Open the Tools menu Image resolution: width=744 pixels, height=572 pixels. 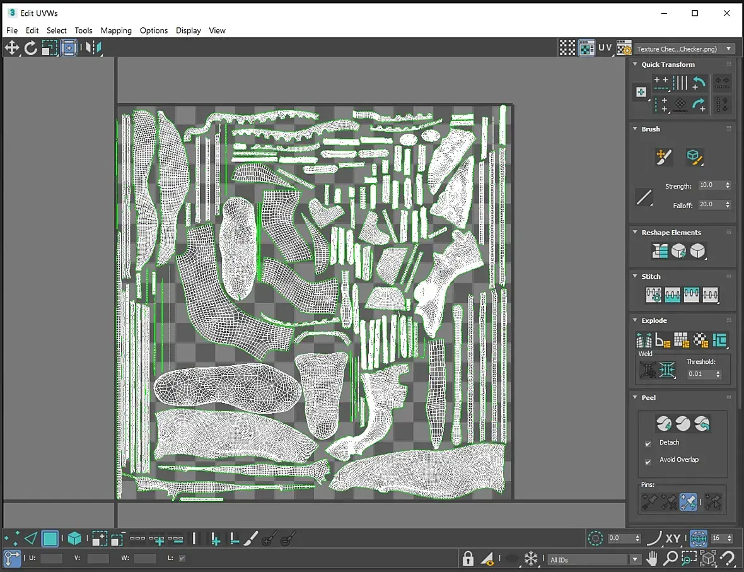pyautogui.click(x=83, y=30)
